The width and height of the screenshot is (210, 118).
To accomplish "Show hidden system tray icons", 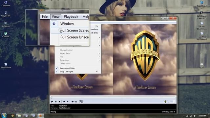I will [x=183, y=116].
